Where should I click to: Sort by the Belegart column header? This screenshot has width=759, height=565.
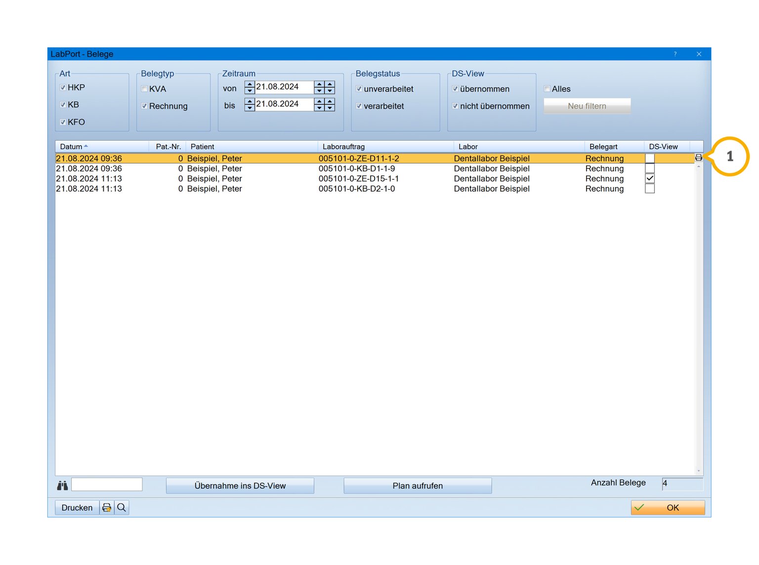pos(615,147)
